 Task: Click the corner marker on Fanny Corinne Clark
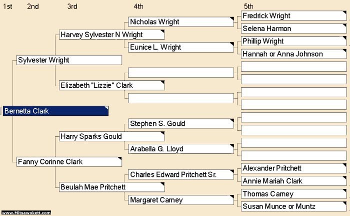coord(120,158)
